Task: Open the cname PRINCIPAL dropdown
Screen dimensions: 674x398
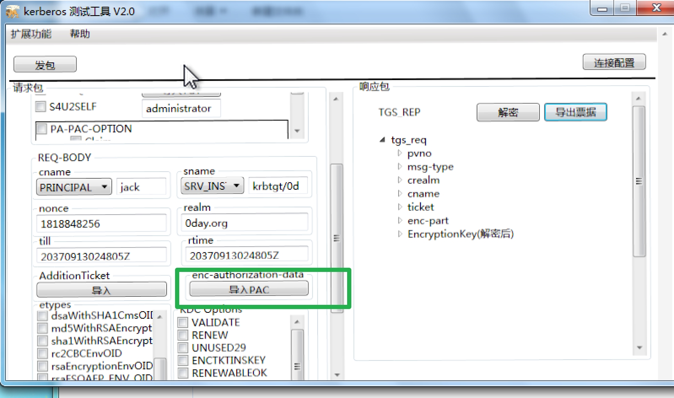Action: point(104,187)
